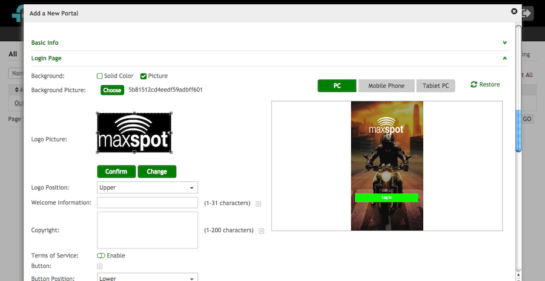The image size is (545, 281).
Task: Switch preview to the Mobile Phone tab
Action: click(x=386, y=86)
